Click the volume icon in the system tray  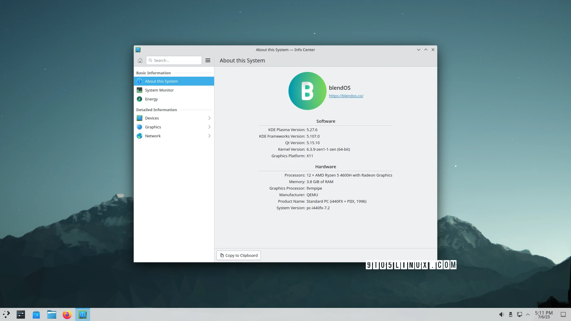502,314
